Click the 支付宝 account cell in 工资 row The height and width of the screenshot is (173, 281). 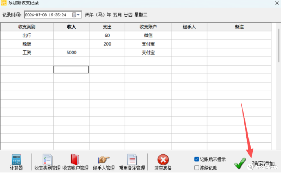click(148, 53)
